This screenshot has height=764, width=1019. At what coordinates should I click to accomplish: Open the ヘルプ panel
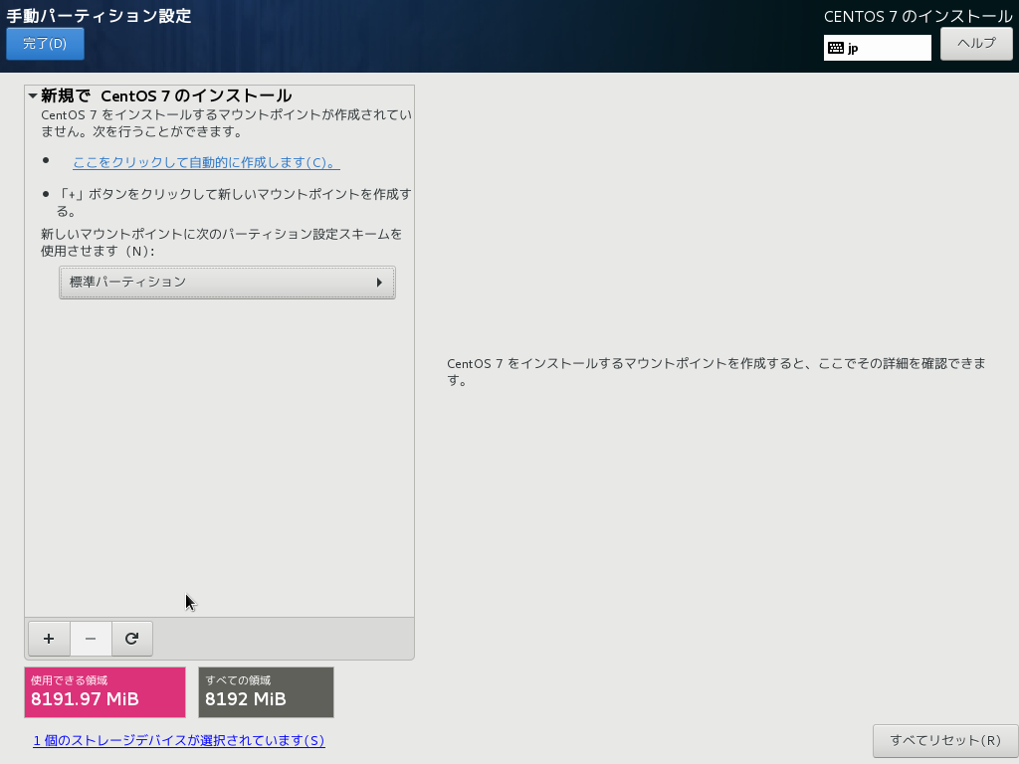(976, 43)
